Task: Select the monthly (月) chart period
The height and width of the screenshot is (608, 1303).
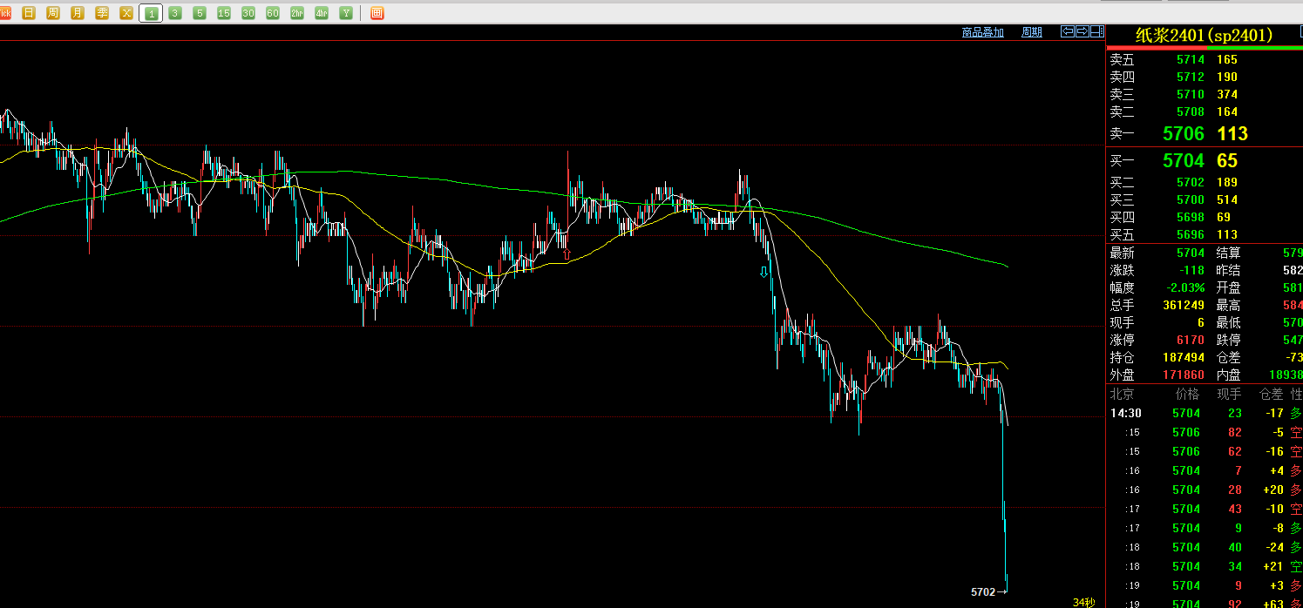Action: 78,13
